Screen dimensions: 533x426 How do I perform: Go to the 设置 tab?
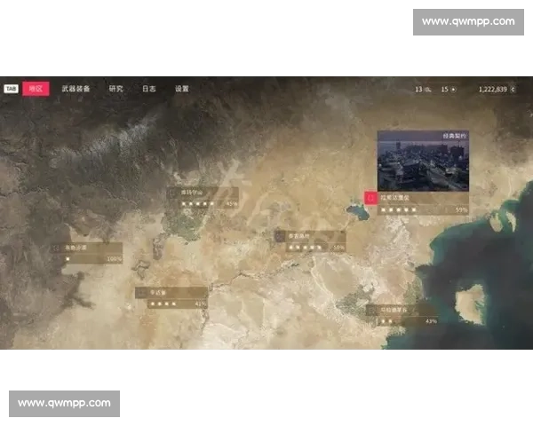point(182,89)
